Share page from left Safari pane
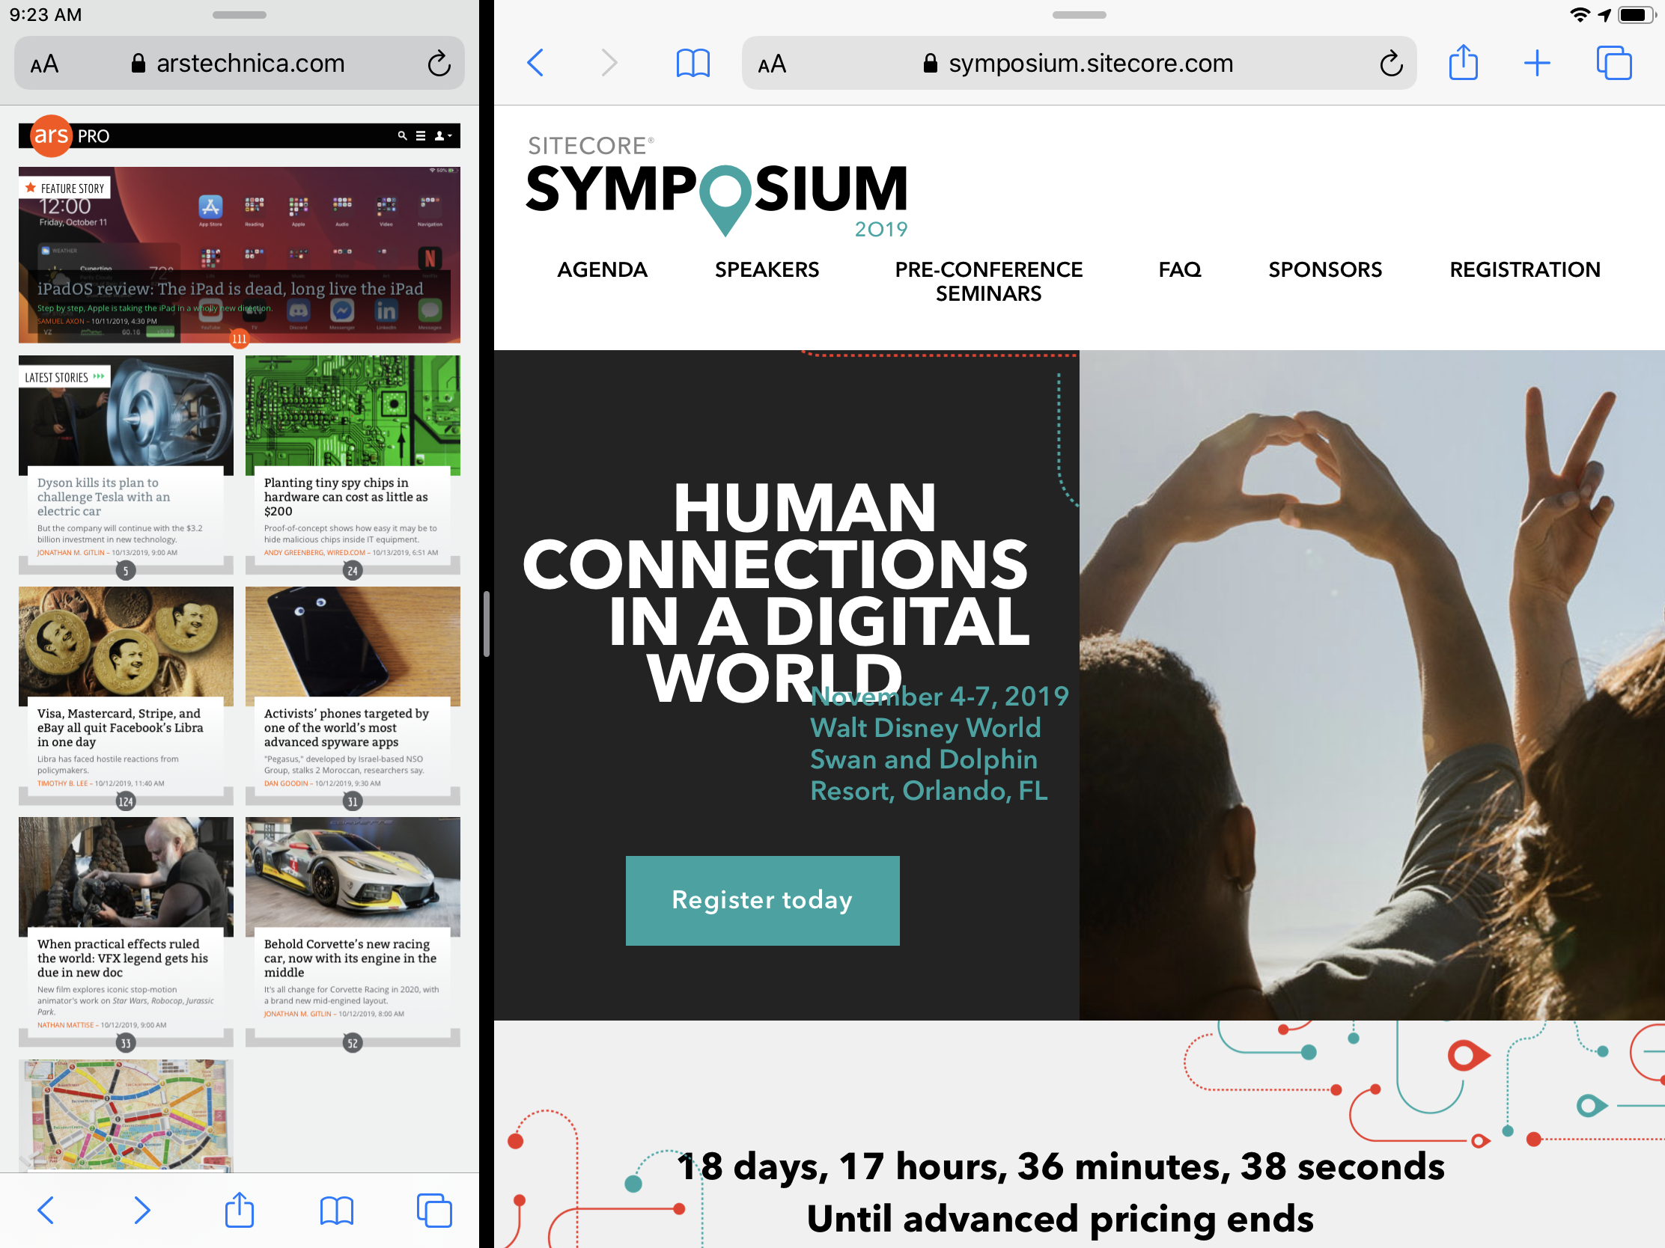Viewport: 1665px width, 1248px height. point(240,1210)
